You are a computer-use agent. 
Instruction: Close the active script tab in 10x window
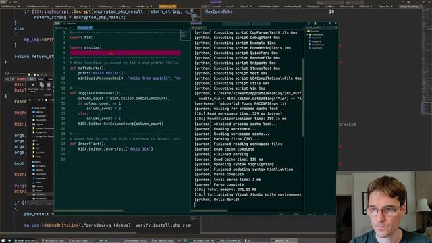(x=91, y=28)
